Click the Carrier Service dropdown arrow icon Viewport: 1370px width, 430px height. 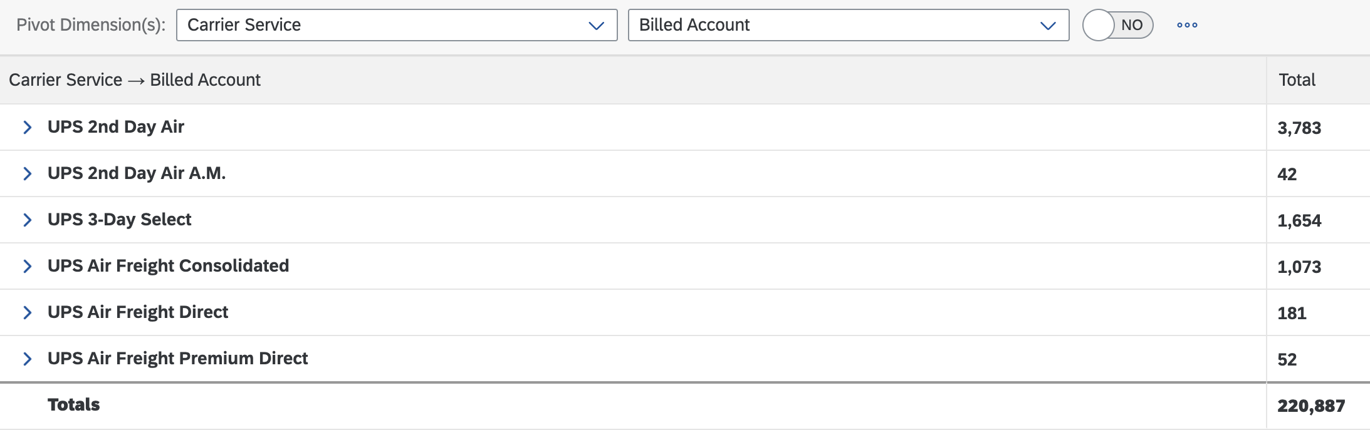[x=596, y=26]
